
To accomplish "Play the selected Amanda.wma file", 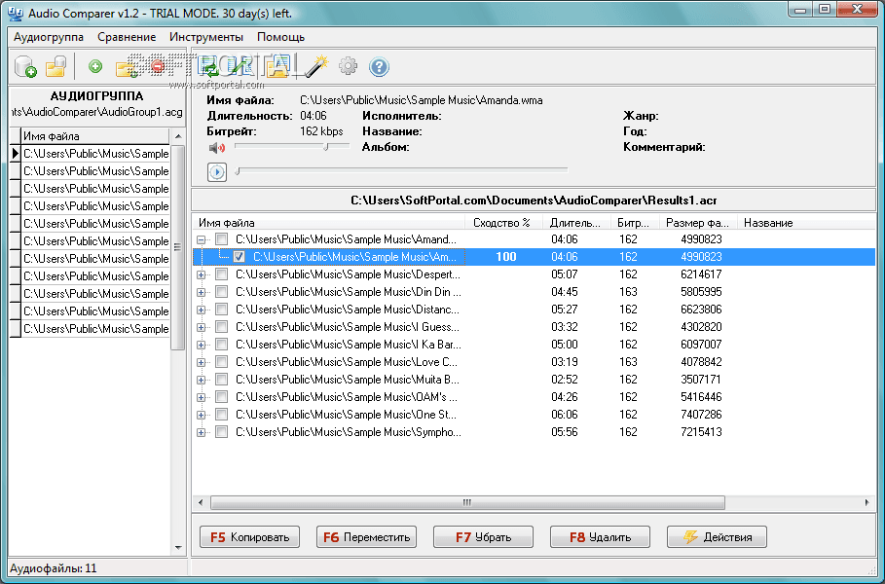I will [x=217, y=171].
